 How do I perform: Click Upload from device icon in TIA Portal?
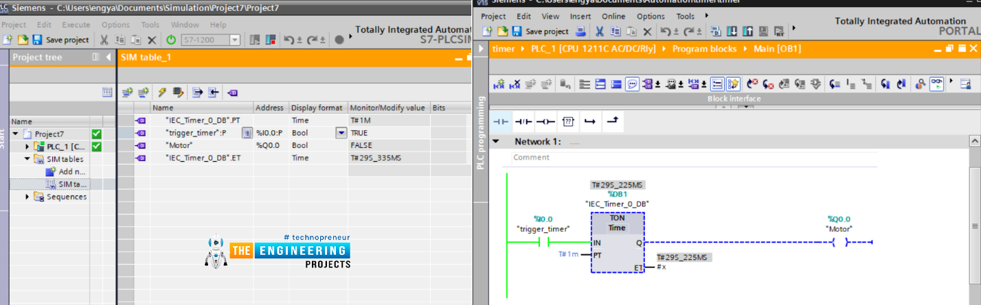[x=747, y=31]
